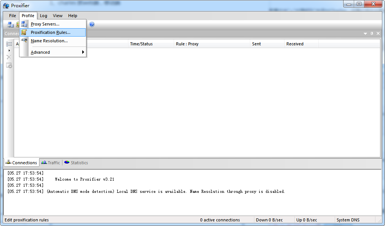
Task: Choose Proxification Rules... menu entry
Action: click(53, 32)
